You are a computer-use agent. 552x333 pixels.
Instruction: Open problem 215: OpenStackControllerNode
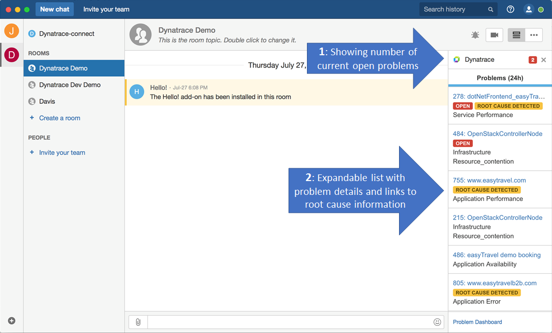click(497, 217)
